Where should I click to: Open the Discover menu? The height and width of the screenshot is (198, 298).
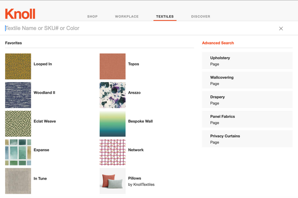pyautogui.click(x=200, y=17)
